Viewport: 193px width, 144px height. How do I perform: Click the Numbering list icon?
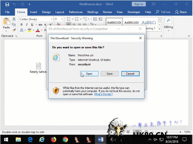tap(77, 19)
